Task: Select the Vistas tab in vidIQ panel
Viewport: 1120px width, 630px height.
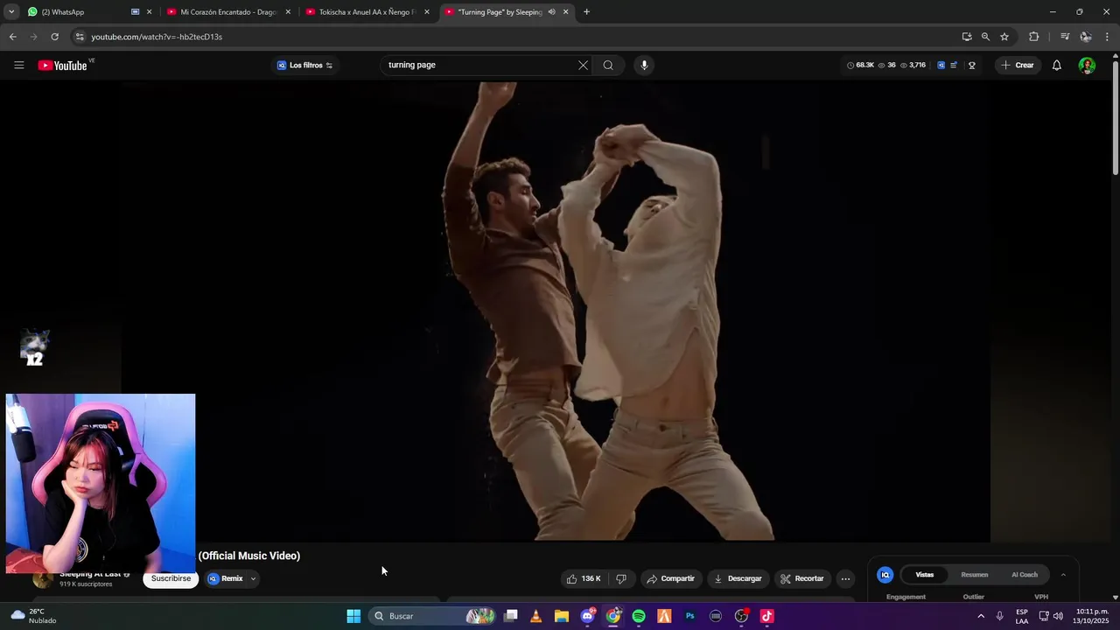Action: (x=924, y=575)
